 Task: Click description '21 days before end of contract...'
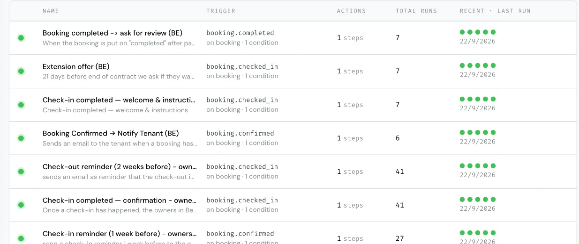[x=119, y=77]
